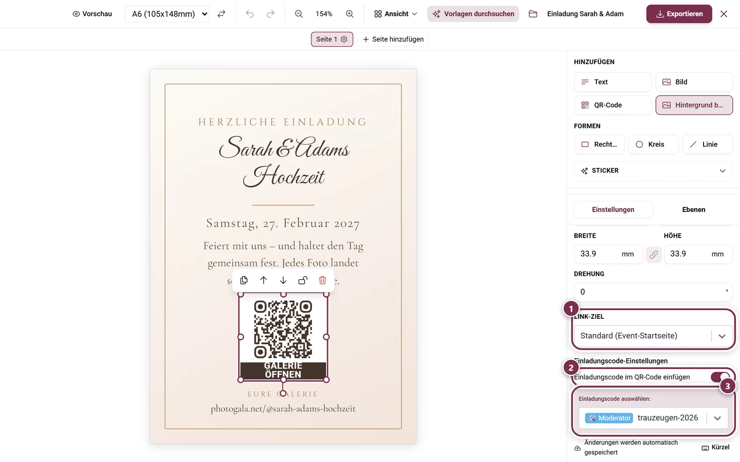
Task: Add a page via Seite hinzufügen
Action: pos(393,39)
